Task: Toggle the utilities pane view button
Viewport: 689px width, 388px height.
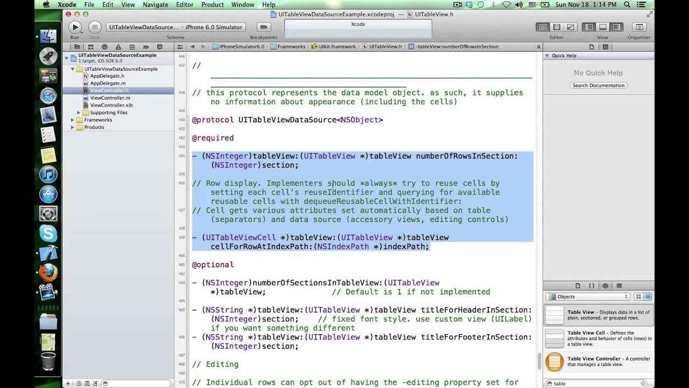Action: pyautogui.click(x=616, y=27)
